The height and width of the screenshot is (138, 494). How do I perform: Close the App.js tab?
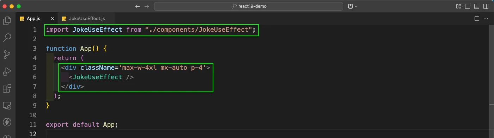point(53,19)
